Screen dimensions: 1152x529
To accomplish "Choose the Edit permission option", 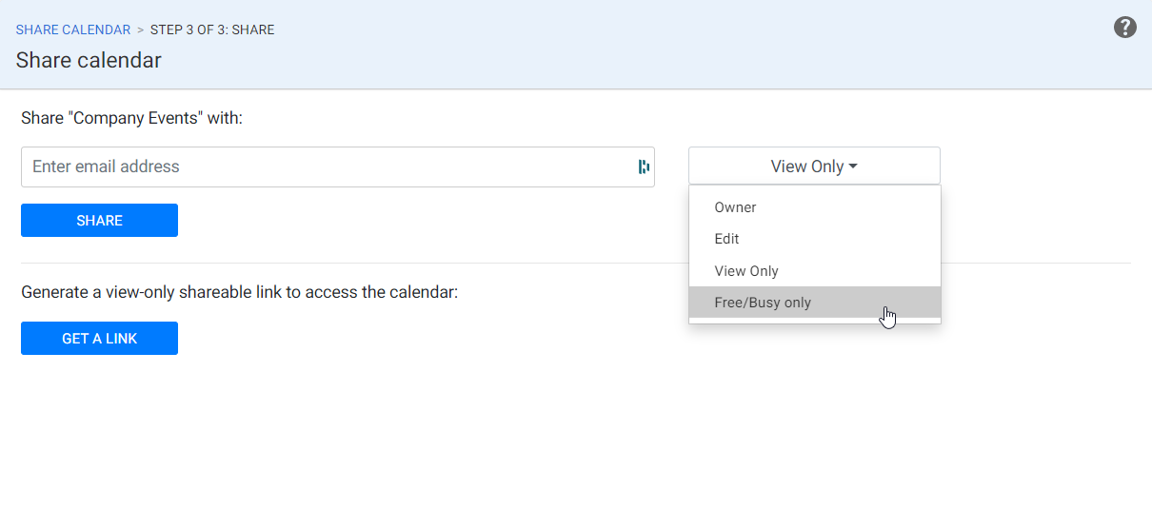I will (x=814, y=239).
